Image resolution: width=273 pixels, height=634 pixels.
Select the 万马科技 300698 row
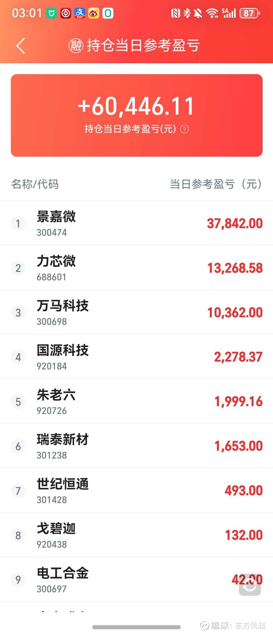pos(136,312)
